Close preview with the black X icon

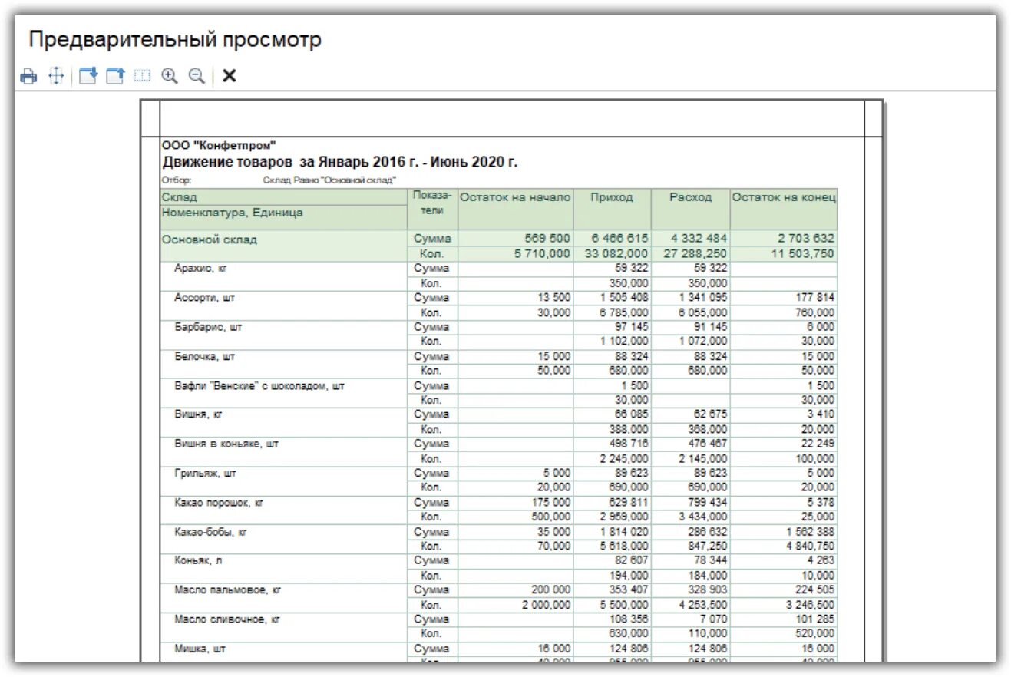pos(229,76)
